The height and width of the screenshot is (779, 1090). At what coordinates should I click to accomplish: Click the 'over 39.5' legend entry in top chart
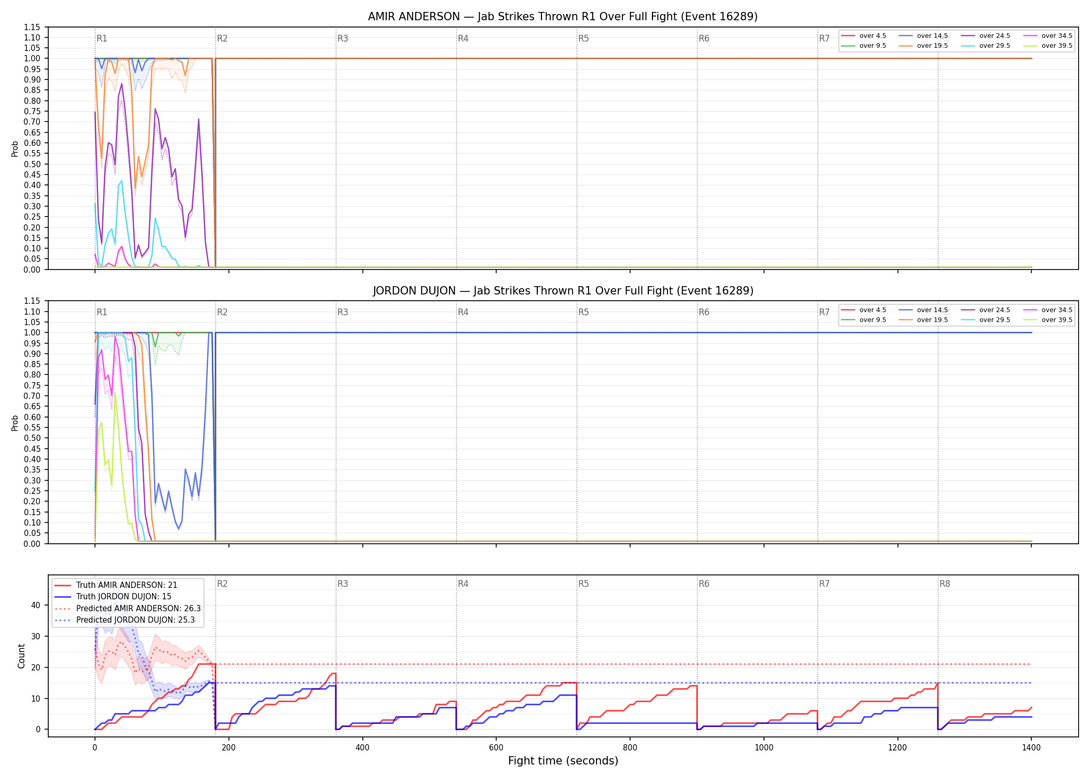pos(1048,46)
